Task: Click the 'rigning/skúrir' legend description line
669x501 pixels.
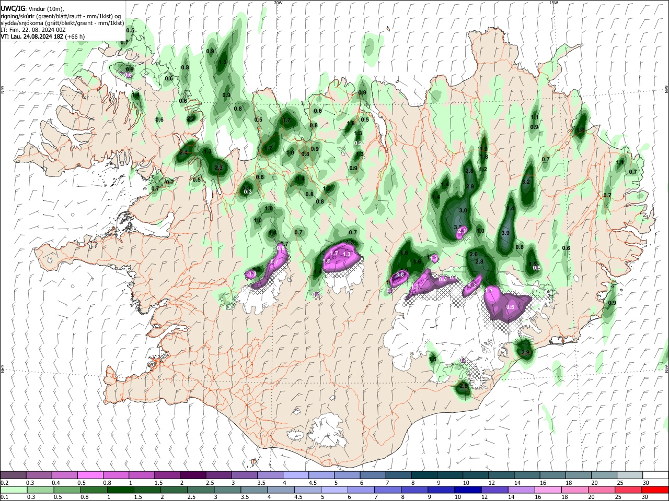Action: [x=62, y=16]
